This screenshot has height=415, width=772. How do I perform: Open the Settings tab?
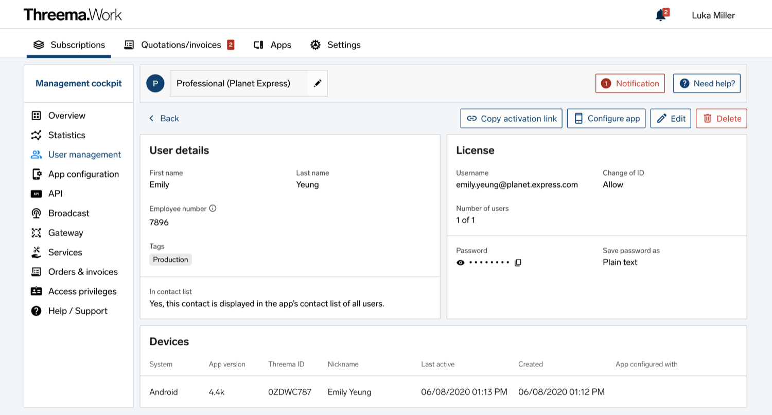click(335, 45)
